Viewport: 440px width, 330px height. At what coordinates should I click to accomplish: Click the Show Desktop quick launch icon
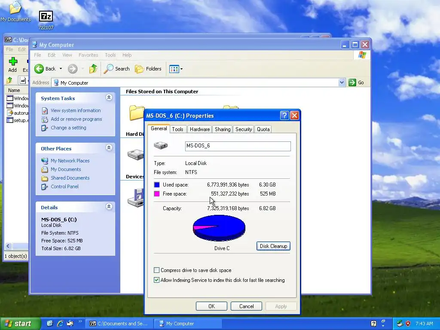pyautogui.click(x=50, y=323)
